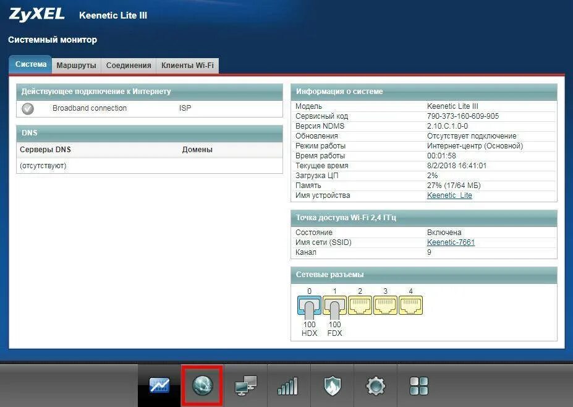Click the DNS panel header
This screenshot has width=573, height=407.
(x=150, y=133)
